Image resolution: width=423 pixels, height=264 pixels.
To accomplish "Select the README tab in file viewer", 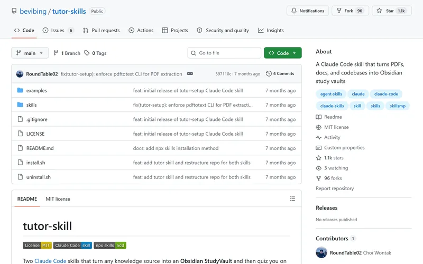I will 27,199.
